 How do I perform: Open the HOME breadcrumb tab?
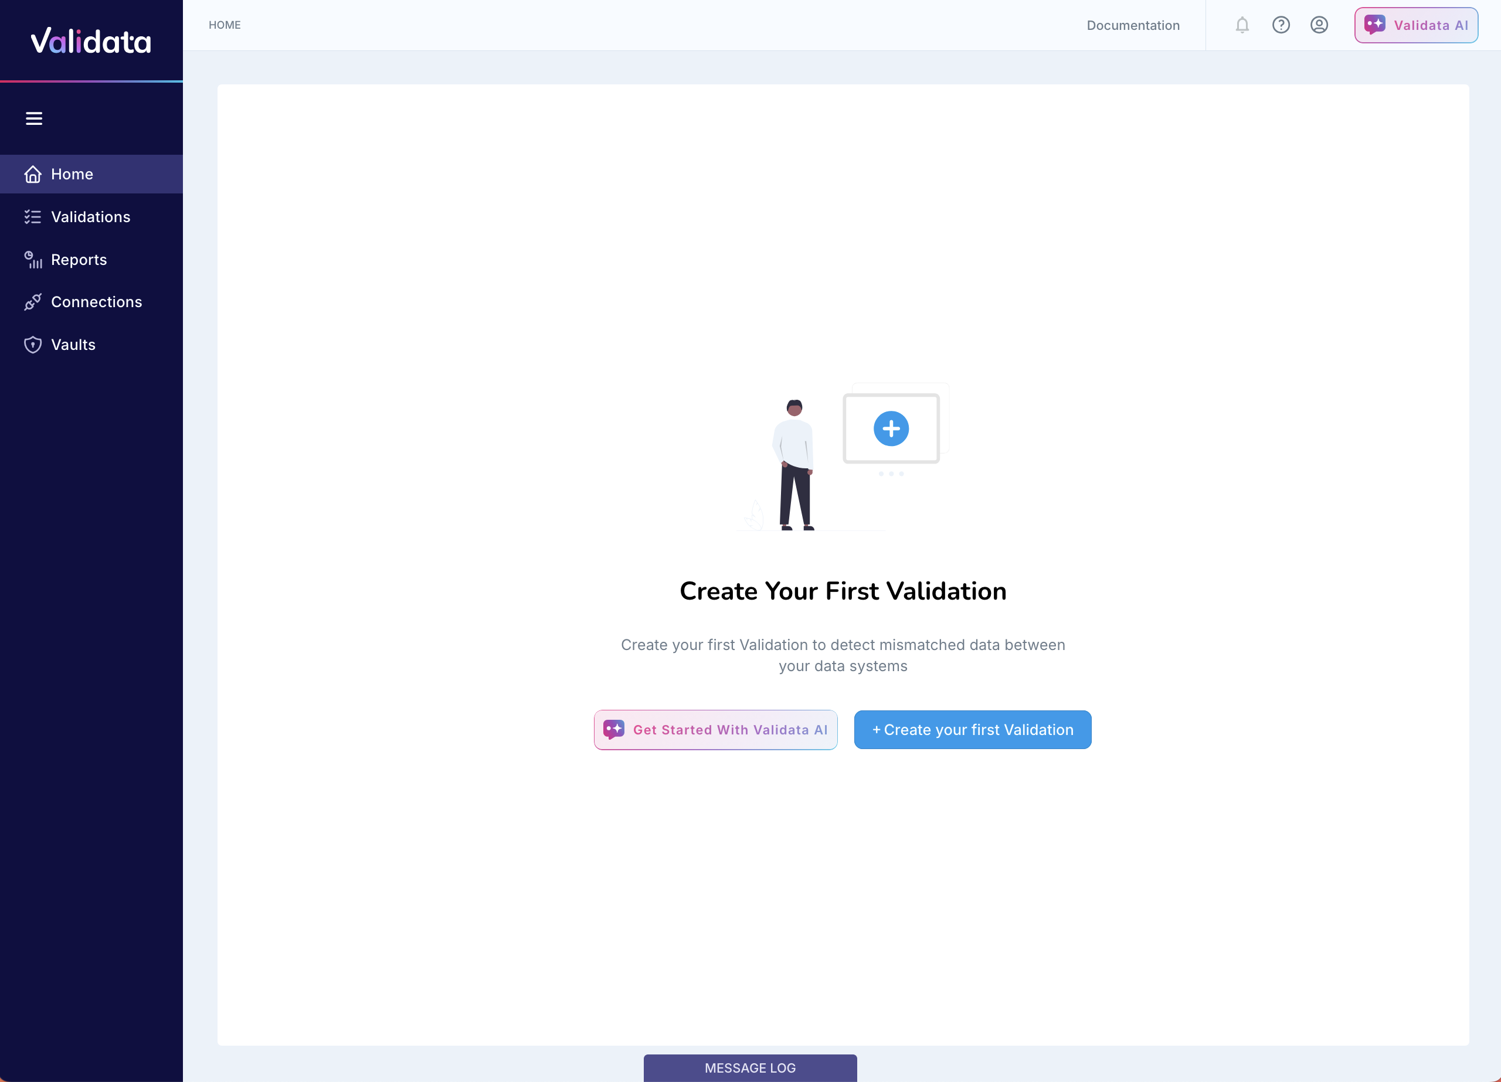(225, 25)
